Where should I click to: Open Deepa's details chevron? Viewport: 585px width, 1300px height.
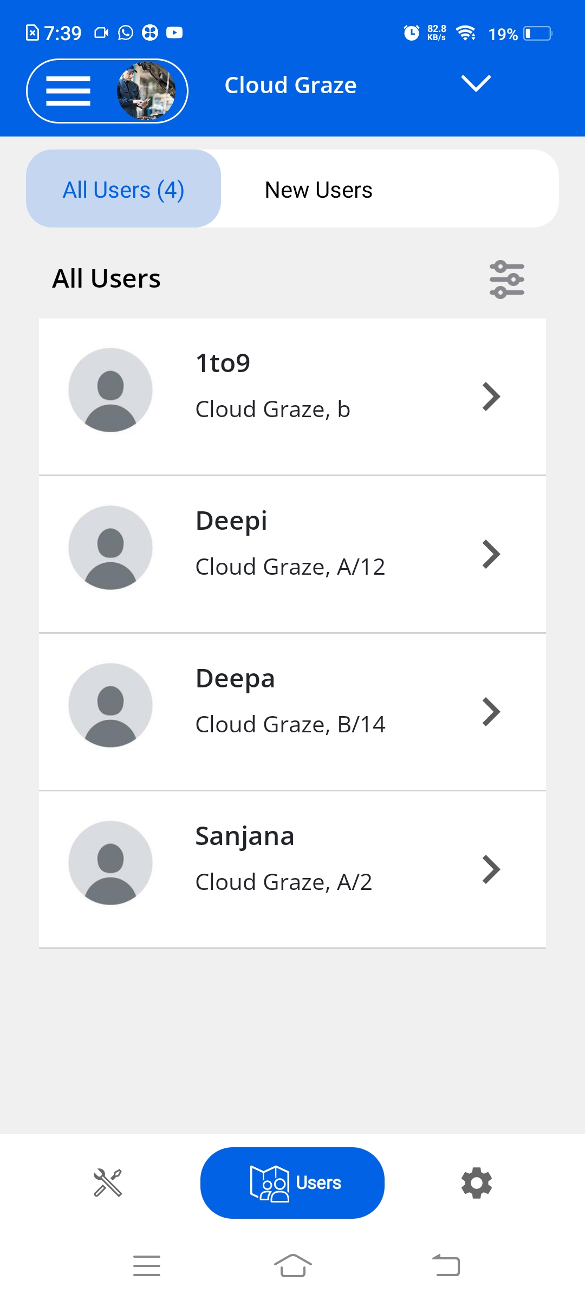click(x=491, y=712)
